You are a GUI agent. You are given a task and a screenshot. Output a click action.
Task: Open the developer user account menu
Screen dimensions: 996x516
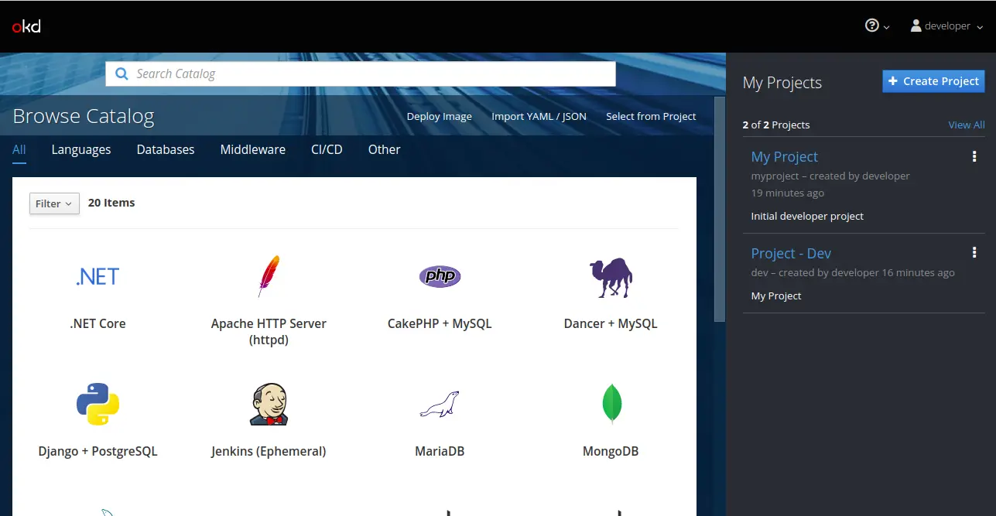click(946, 26)
